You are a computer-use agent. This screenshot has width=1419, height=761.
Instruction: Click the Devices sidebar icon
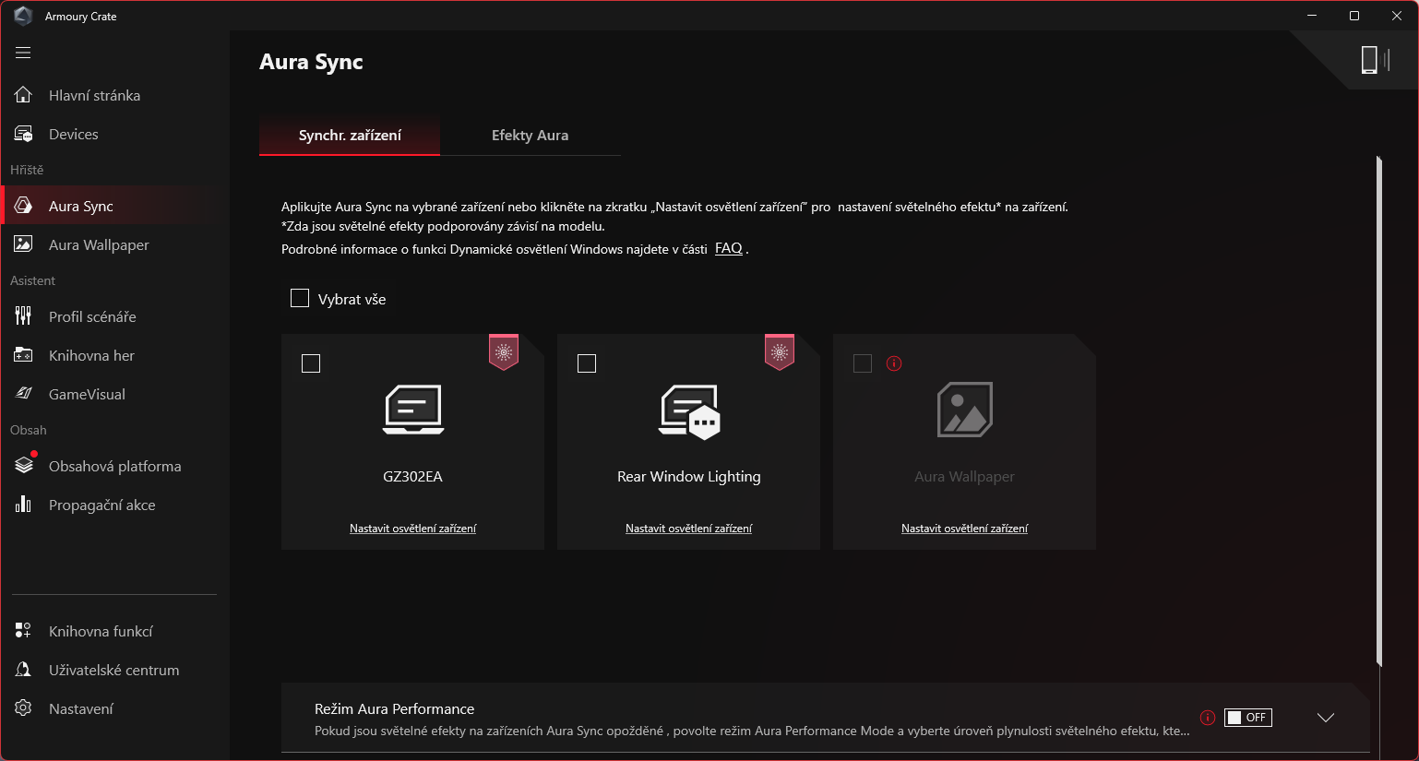23,134
